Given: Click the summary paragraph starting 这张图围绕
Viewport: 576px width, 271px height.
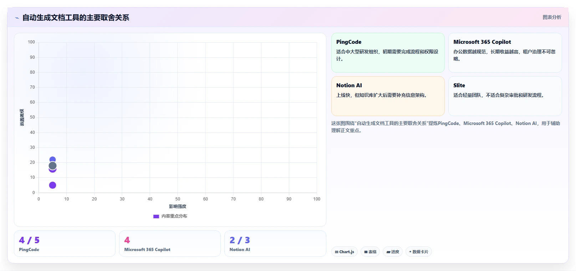Looking at the screenshot, I should [x=445, y=127].
